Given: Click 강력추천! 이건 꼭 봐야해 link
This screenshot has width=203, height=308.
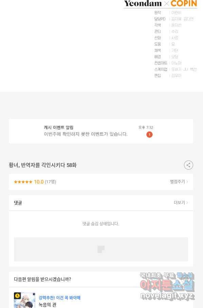Looking at the screenshot, I should 59,298.
